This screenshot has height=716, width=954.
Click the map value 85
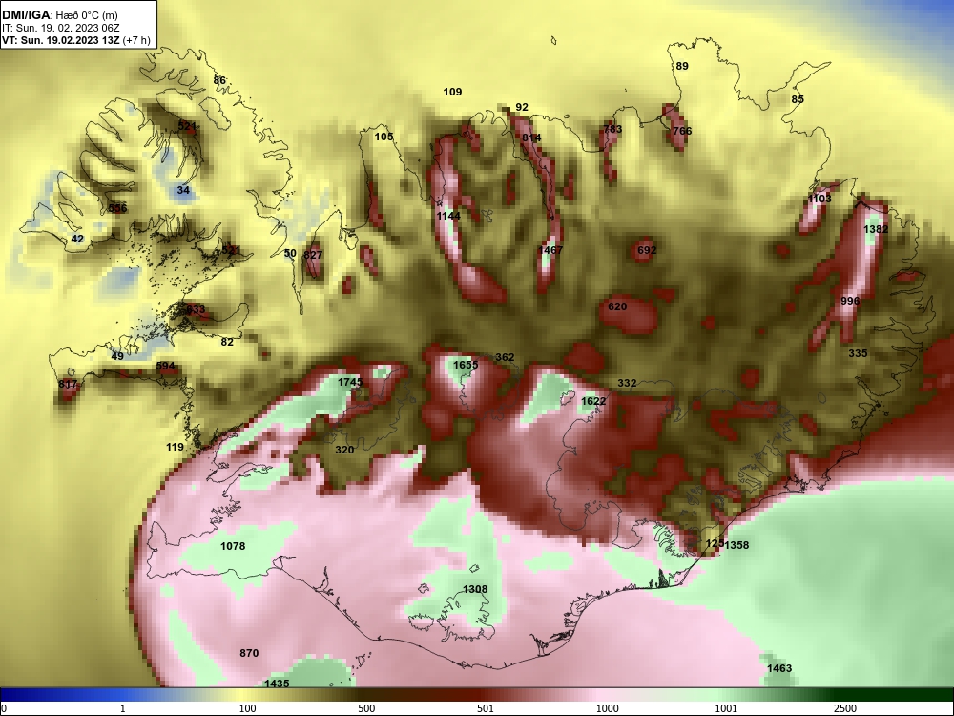tap(798, 99)
